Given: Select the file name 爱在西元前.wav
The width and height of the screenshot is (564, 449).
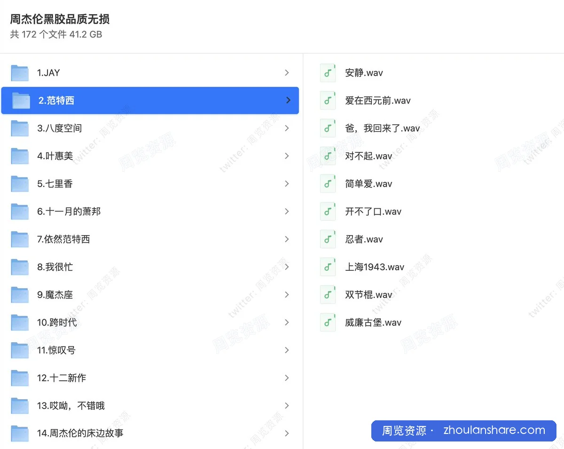Looking at the screenshot, I should pyautogui.click(x=378, y=101).
